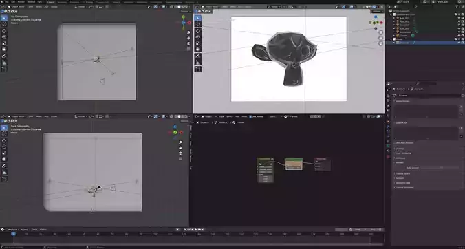The height and width of the screenshot is (249, 465).
Task: Select the Transform tool in camera viewport
Action: point(198,50)
